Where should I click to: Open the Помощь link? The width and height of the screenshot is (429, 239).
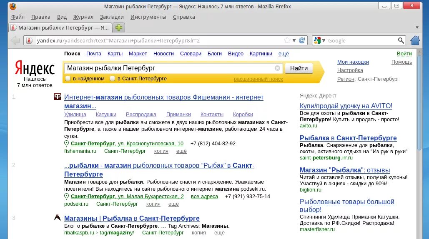[401, 62]
